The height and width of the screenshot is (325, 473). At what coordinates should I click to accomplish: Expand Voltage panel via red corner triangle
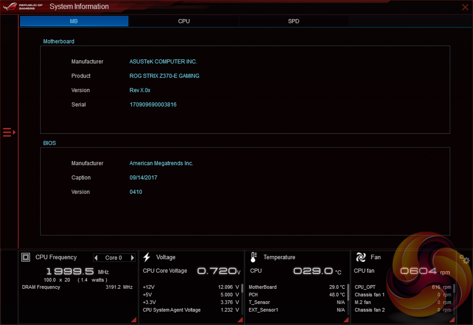tap(240, 320)
